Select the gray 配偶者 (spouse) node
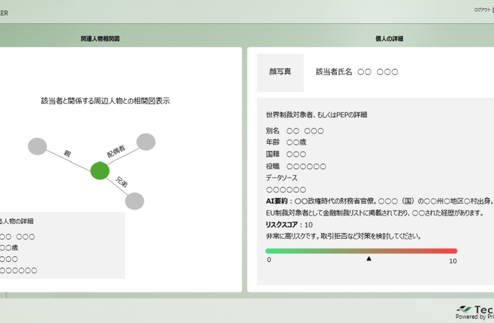The image size is (494, 323). pos(145,142)
